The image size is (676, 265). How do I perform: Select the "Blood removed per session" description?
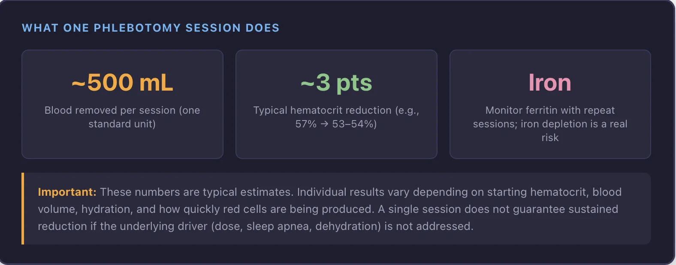pyautogui.click(x=122, y=110)
